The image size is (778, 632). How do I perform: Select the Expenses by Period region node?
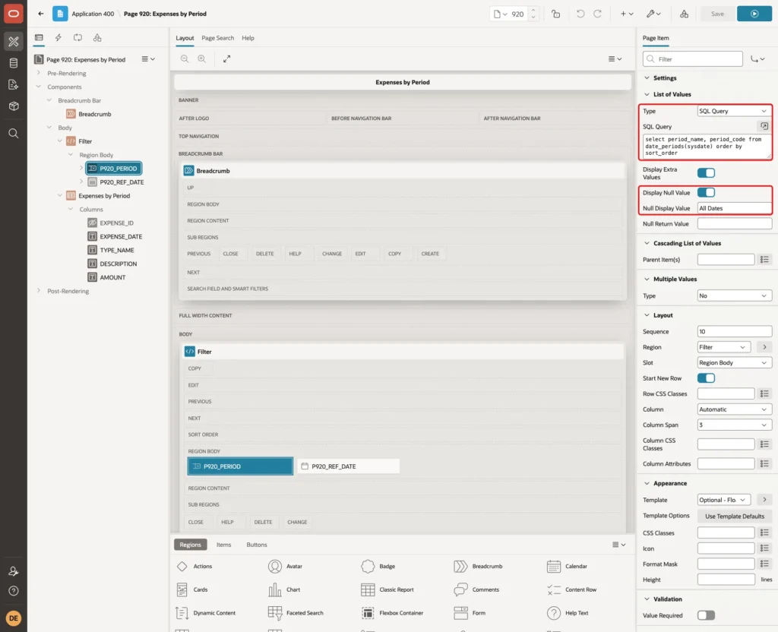pyautogui.click(x=104, y=196)
